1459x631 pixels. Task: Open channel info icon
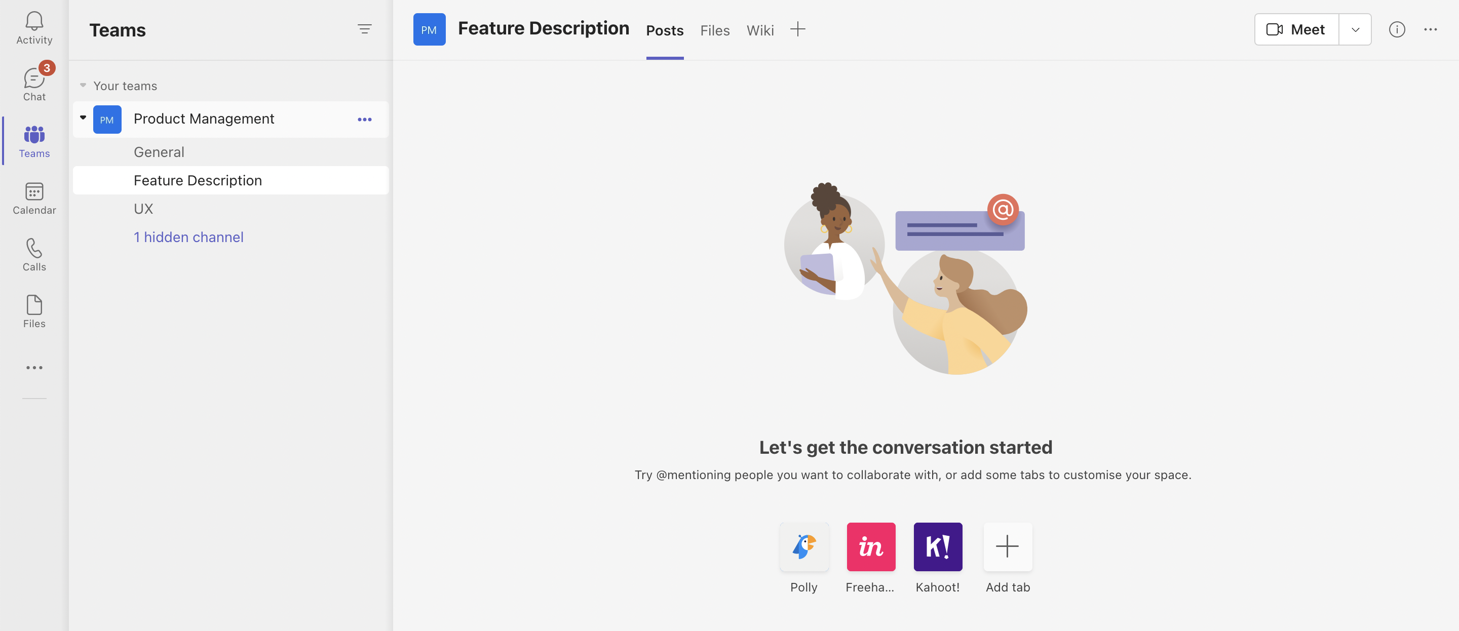1397,29
